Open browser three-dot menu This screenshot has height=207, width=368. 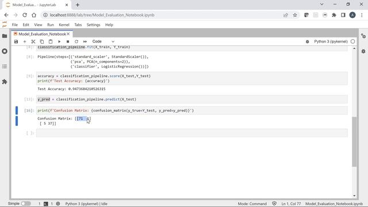coord(362,15)
